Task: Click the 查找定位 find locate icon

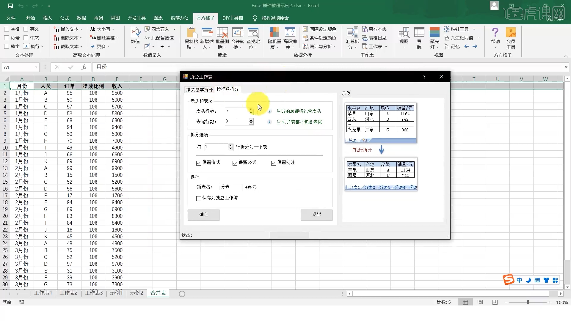Action: (x=253, y=32)
